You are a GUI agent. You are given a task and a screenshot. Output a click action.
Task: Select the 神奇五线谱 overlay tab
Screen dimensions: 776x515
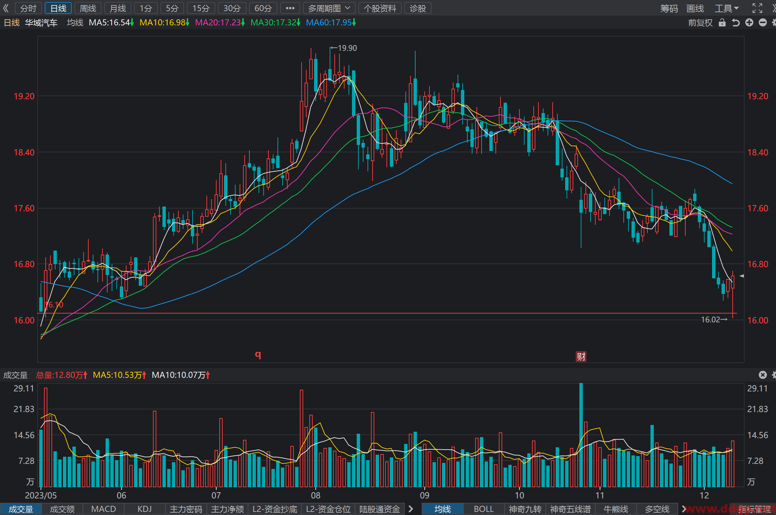click(x=571, y=509)
